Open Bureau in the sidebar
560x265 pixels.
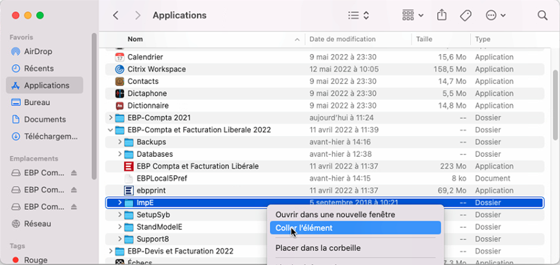(x=45, y=103)
